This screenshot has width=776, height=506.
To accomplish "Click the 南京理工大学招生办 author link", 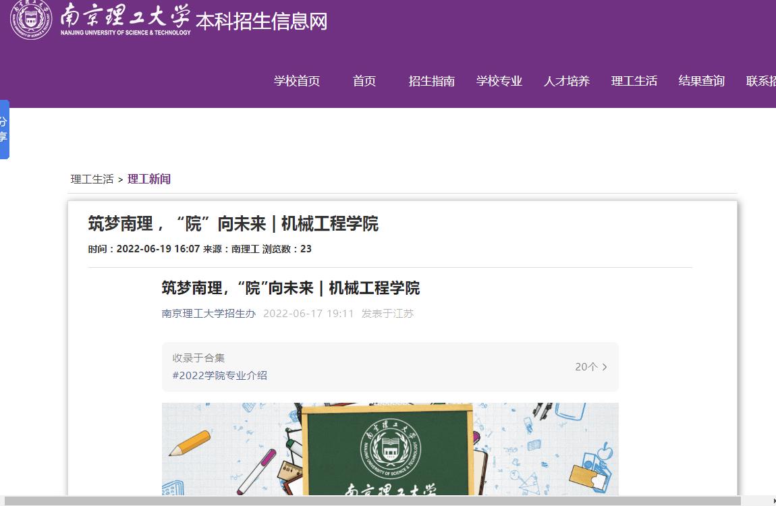I will pos(209,314).
